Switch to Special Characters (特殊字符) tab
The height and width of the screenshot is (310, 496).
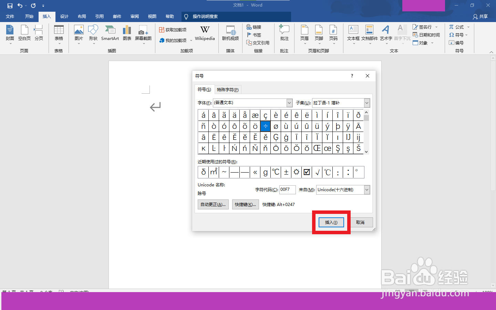[x=228, y=90]
